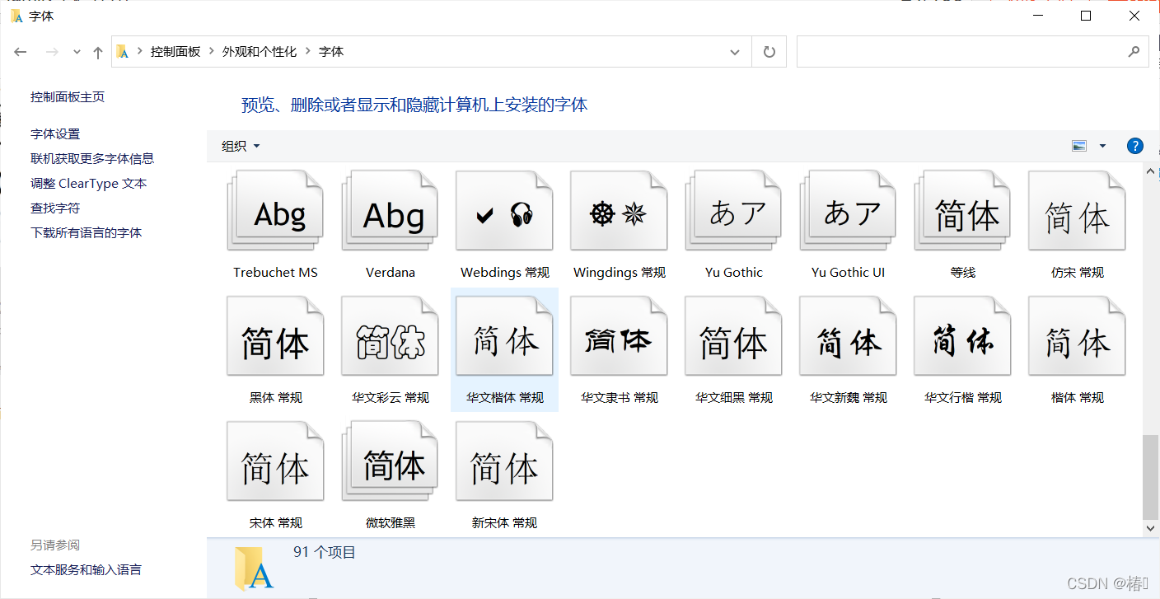
Task: Select the 黑体 常规 font icon
Action: click(275, 337)
